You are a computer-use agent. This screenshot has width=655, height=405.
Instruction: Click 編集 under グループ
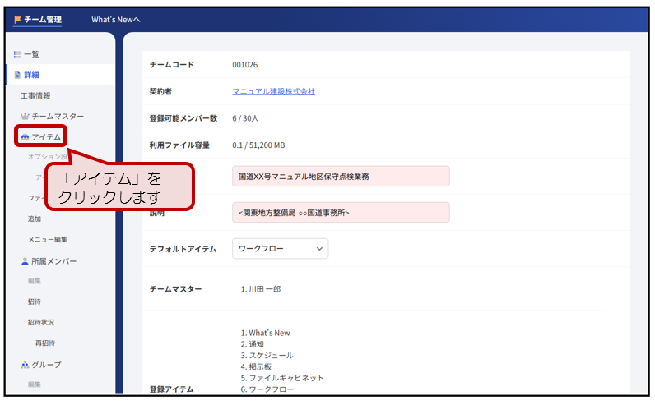click(x=35, y=384)
